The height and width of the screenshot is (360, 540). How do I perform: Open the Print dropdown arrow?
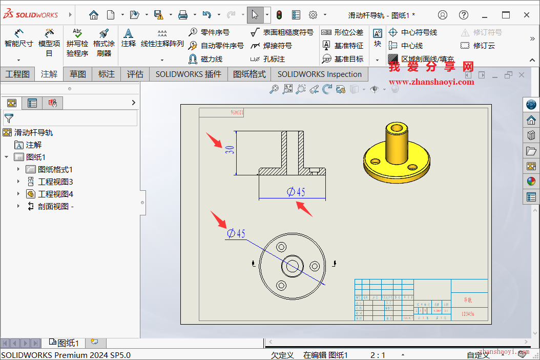coord(195,15)
